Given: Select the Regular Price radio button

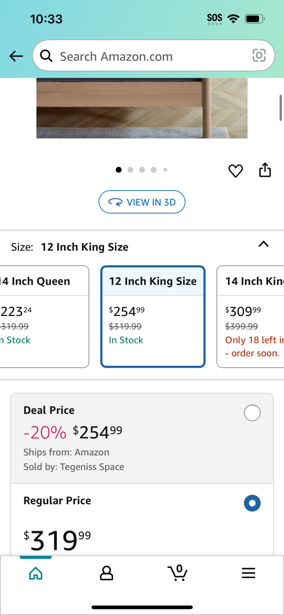Looking at the screenshot, I should [252, 503].
